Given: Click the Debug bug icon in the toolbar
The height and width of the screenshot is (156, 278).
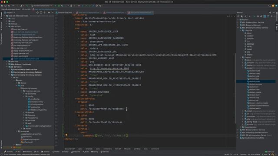Looking at the screenshot, I should (59, 6).
